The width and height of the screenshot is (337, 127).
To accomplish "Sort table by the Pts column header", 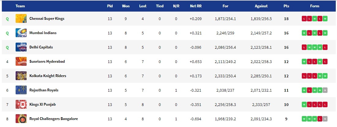I will point(286,6).
